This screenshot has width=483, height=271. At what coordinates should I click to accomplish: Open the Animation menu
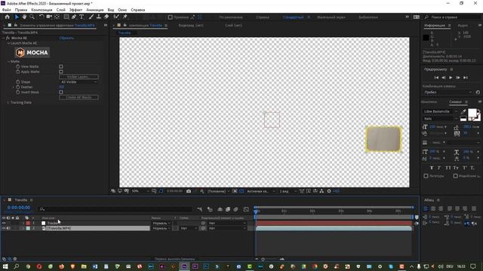[94, 10]
